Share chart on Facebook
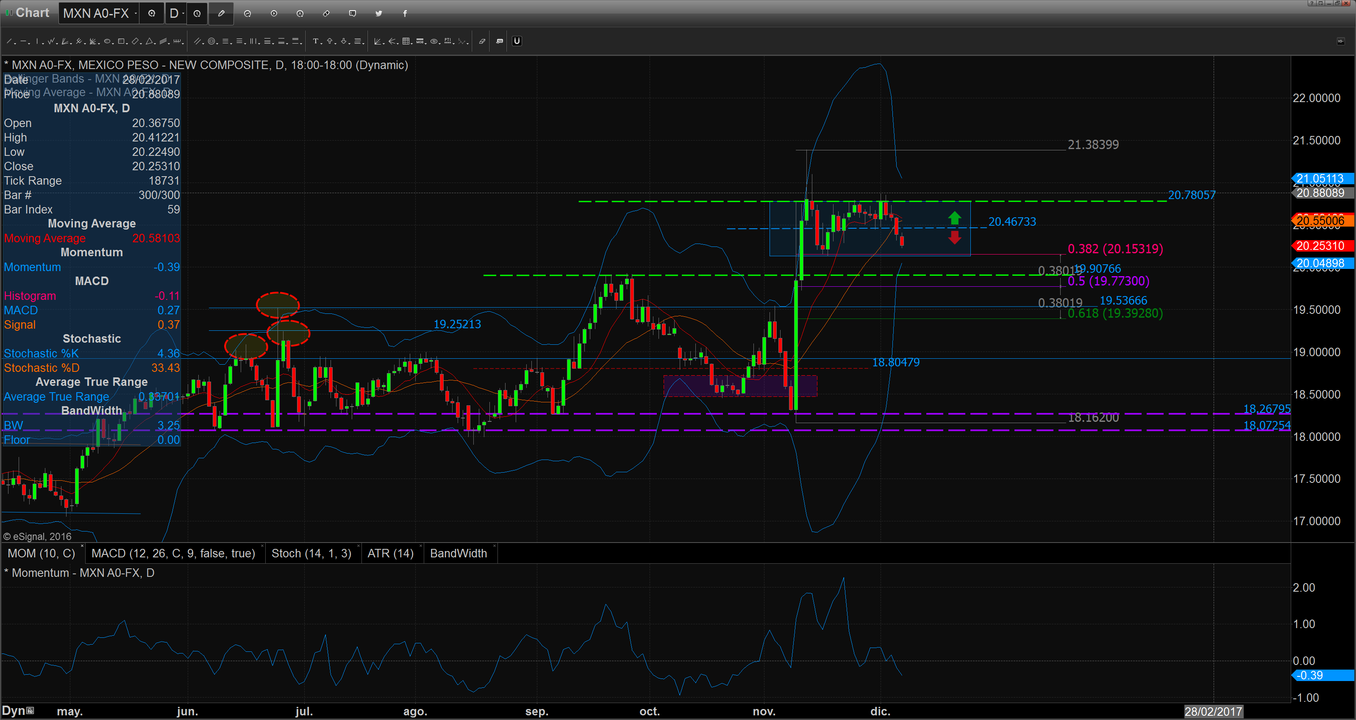This screenshot has height=720, width=1356. tap(405, 14)
